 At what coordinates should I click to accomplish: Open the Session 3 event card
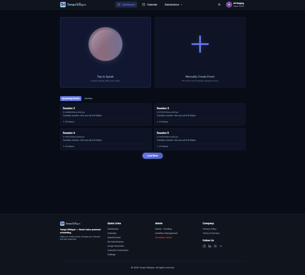pyautogui.click(x=200, y=114)
